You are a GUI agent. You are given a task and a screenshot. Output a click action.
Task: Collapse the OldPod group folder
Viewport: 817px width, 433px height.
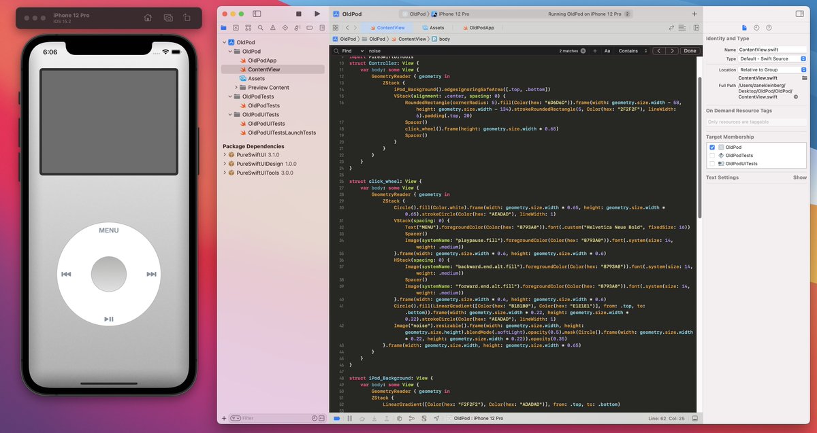(x=230, y=51)
